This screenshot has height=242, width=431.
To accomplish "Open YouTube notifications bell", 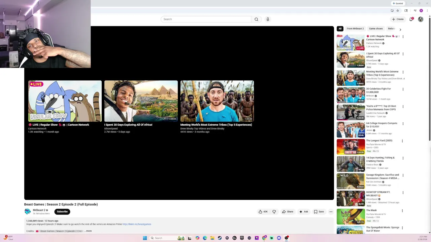I will (x=411, y=19).
